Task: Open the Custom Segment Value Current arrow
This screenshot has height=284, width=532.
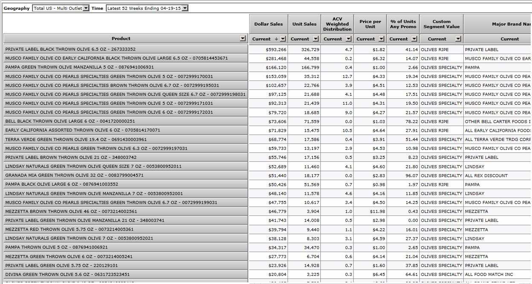Action: (458, 39)
